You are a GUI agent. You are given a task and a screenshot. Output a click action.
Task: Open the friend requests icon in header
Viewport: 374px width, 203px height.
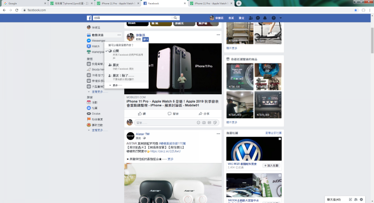pyautogui.click(x=251, y=18)
